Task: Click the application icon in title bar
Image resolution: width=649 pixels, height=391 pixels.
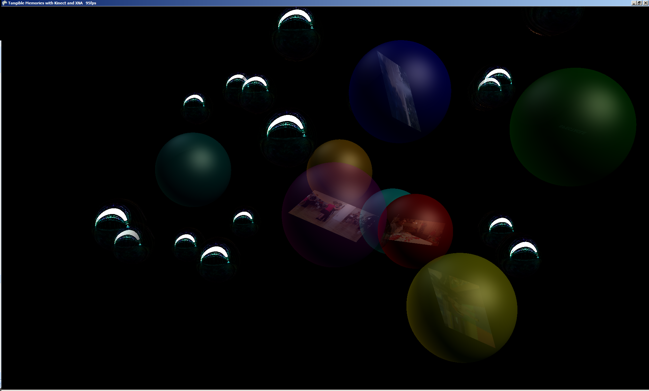Action: [4, 3]
